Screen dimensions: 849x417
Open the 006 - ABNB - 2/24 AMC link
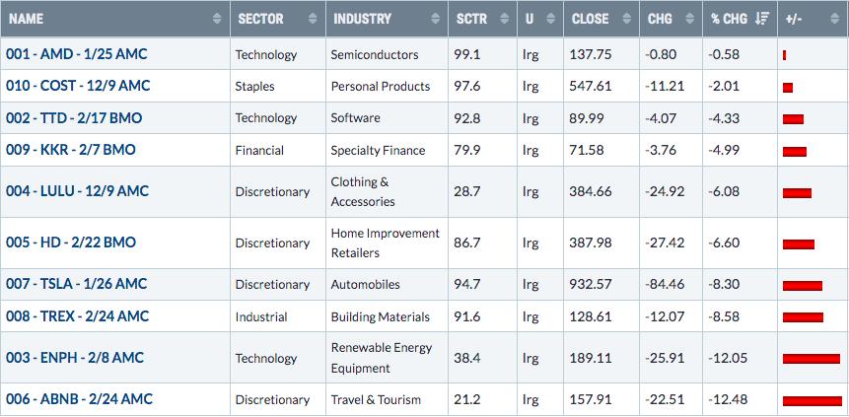point(79,399)
